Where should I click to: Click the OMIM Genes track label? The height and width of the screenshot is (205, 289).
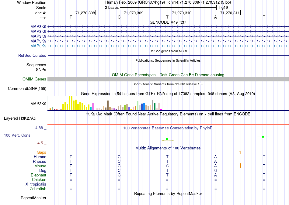pos(34,79)
